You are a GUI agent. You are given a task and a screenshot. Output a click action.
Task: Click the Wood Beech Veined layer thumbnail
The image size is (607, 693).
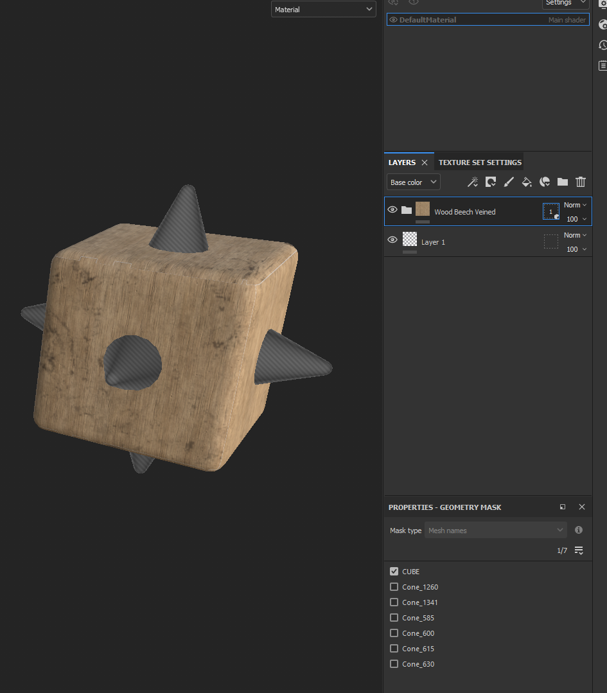pos(422,209)
